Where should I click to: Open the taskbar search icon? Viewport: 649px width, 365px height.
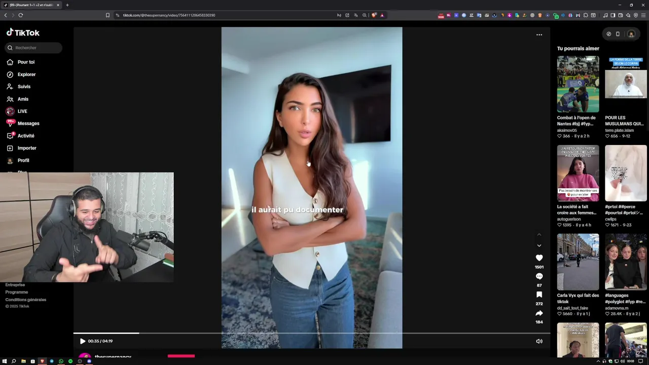coord(14,361)
